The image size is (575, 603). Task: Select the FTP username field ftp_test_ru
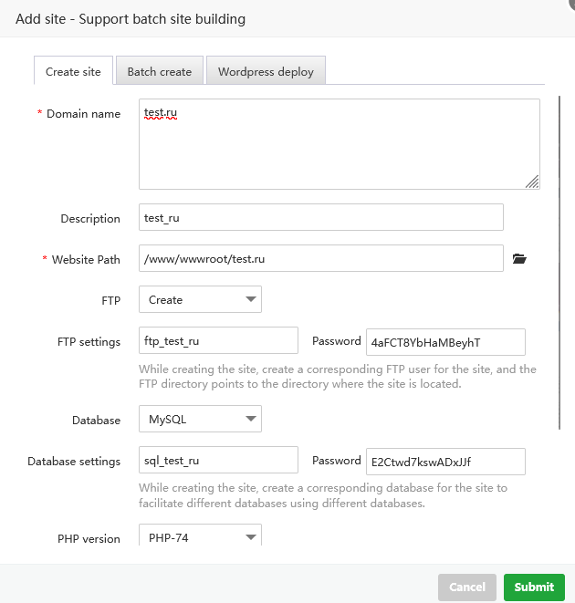click(x=218, y=341)
